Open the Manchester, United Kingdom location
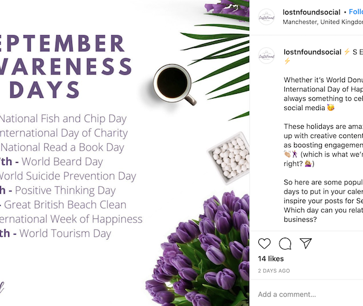This screenshot has height=306, width=363. pos(322,22)
